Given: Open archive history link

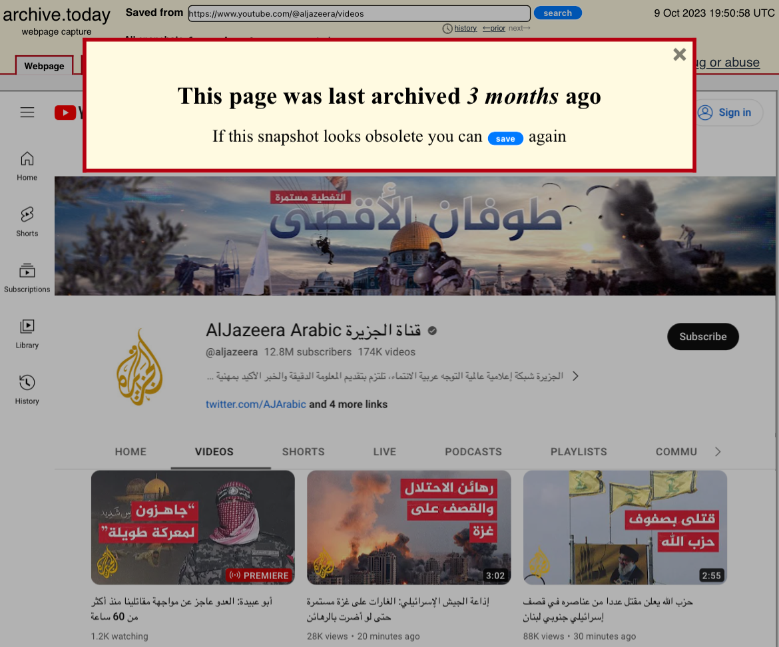Looking at the screenshot, I should pos(465,29).
